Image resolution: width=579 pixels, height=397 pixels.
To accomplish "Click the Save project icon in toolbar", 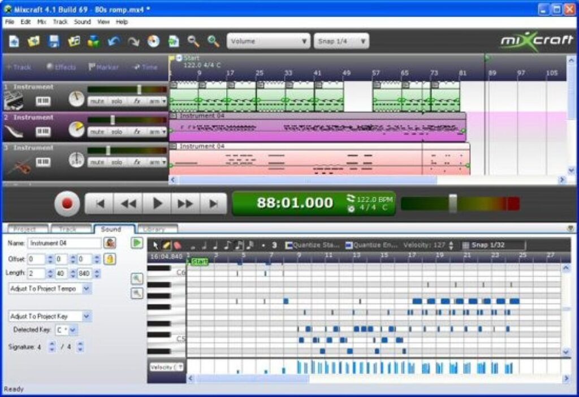I will [54, 41].
